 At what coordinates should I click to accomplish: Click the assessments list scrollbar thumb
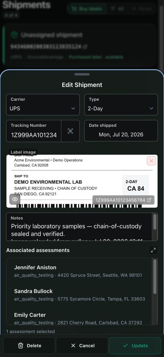point(155,277)
